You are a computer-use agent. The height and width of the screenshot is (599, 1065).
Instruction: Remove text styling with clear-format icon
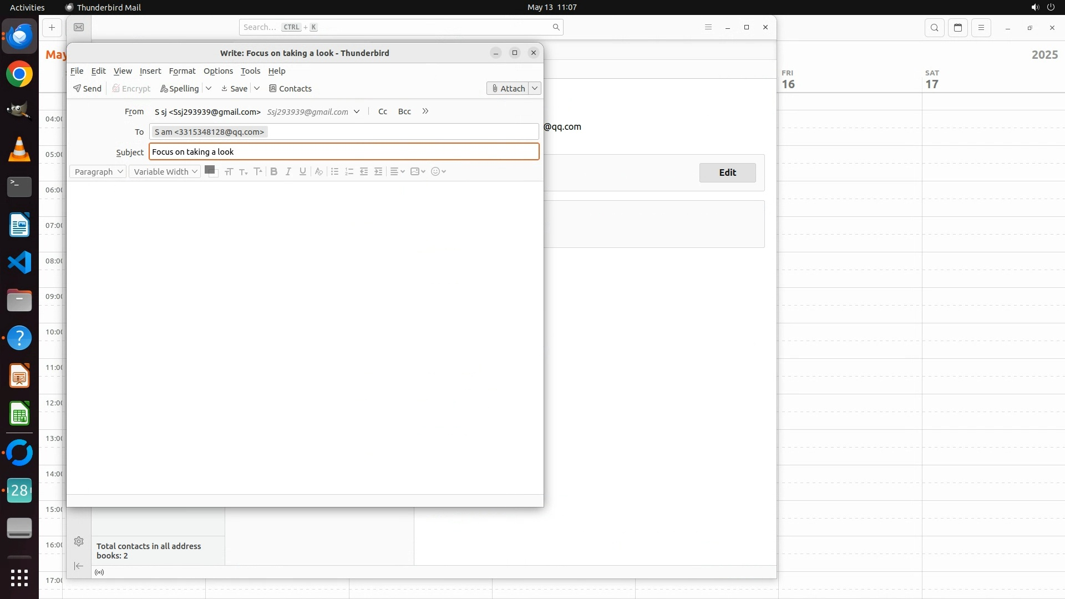(318, 172)
